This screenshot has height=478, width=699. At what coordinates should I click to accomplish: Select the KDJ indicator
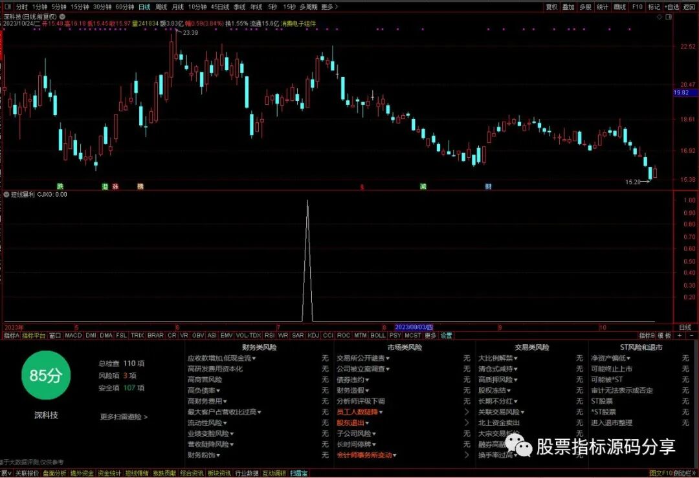point(313,336)
